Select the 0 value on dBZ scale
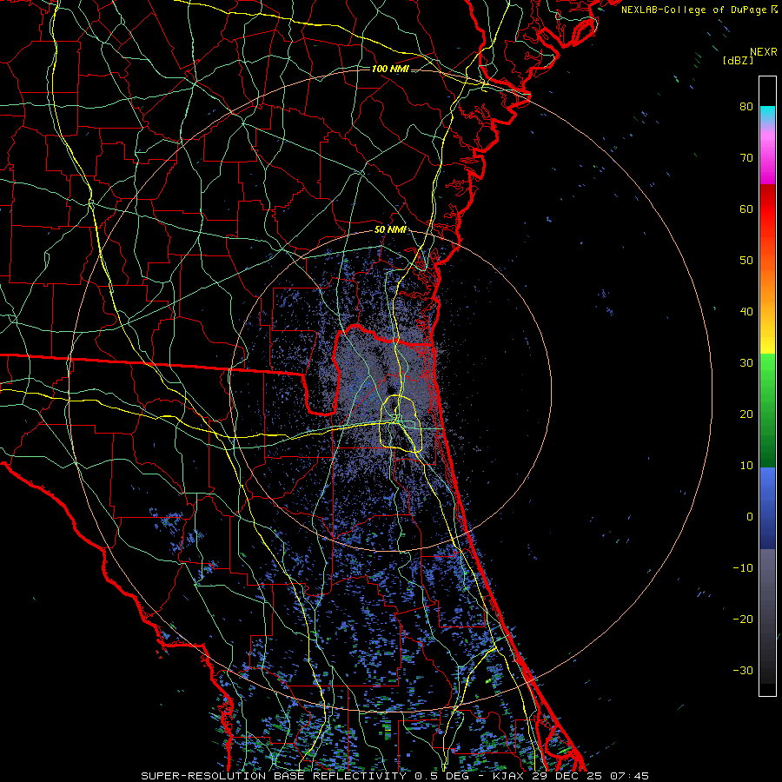This screenshot has height=782, width=782. (750, 517)
